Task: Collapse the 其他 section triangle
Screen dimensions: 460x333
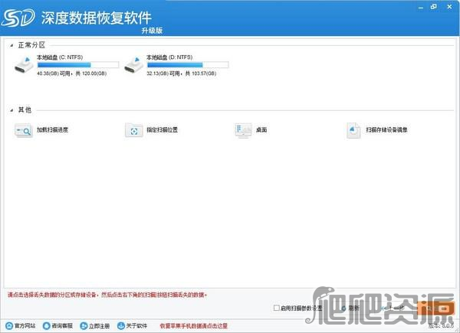Action: tap(11, 110)
